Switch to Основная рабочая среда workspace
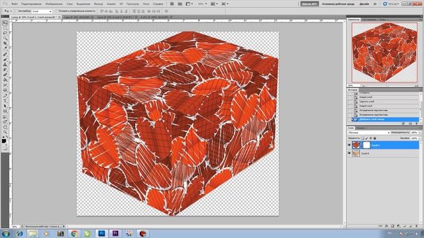This screenshot has height=238, width=424. (x=338, y=4)
